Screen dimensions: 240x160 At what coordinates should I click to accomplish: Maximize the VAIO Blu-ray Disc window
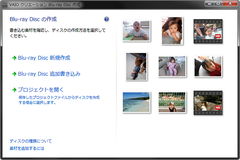(218, 4)
